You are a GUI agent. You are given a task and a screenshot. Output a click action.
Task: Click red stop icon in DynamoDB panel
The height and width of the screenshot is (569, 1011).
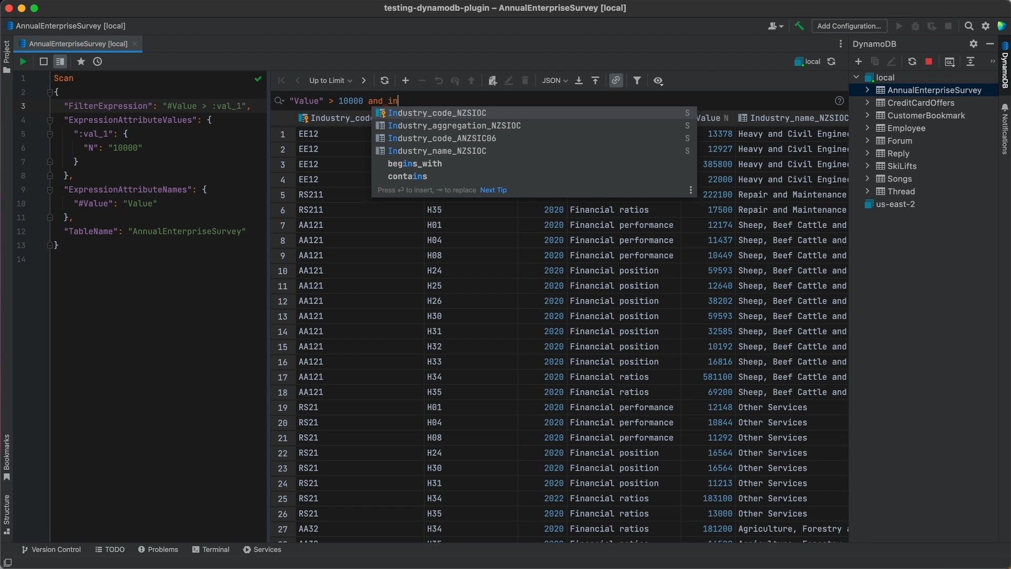(929, 62)
